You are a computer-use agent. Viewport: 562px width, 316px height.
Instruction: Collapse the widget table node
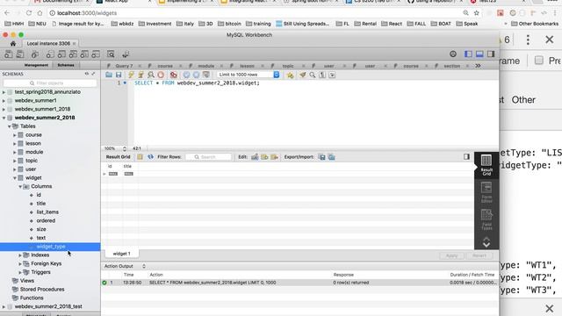[15, 178]
